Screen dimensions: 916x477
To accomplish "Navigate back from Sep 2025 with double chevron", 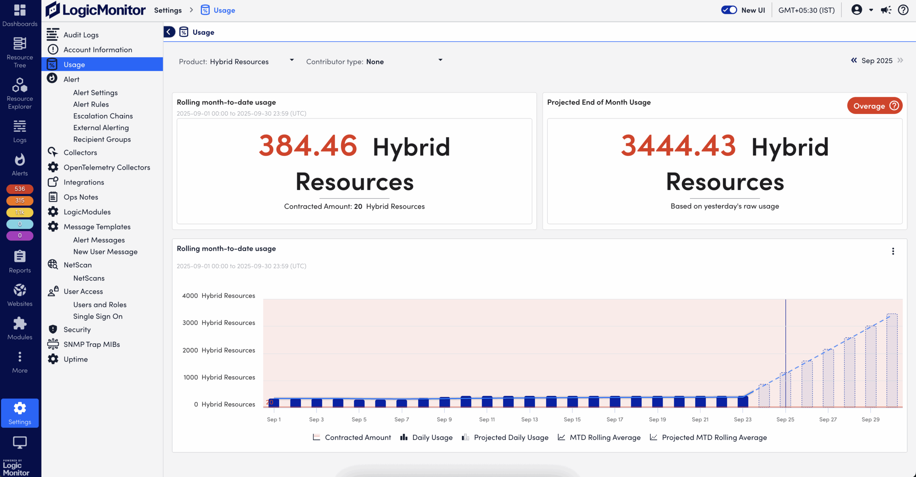I will point(854,60).
